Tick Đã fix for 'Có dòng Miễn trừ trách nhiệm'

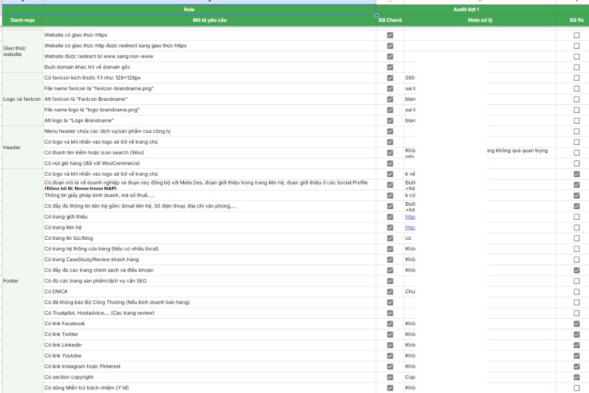point(577,388)
